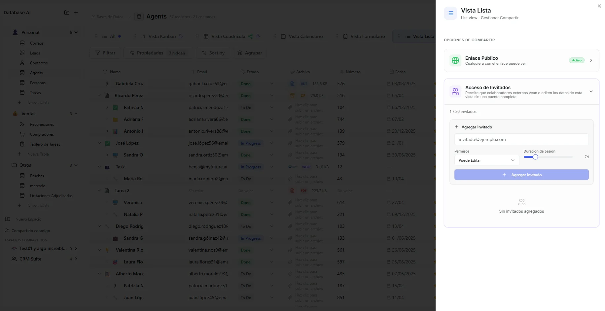Screen dimensions: 605x311
Task: Click the share icon on Vista Cuadricula tab
Action: pyautogui.click(x=250, y=36)
